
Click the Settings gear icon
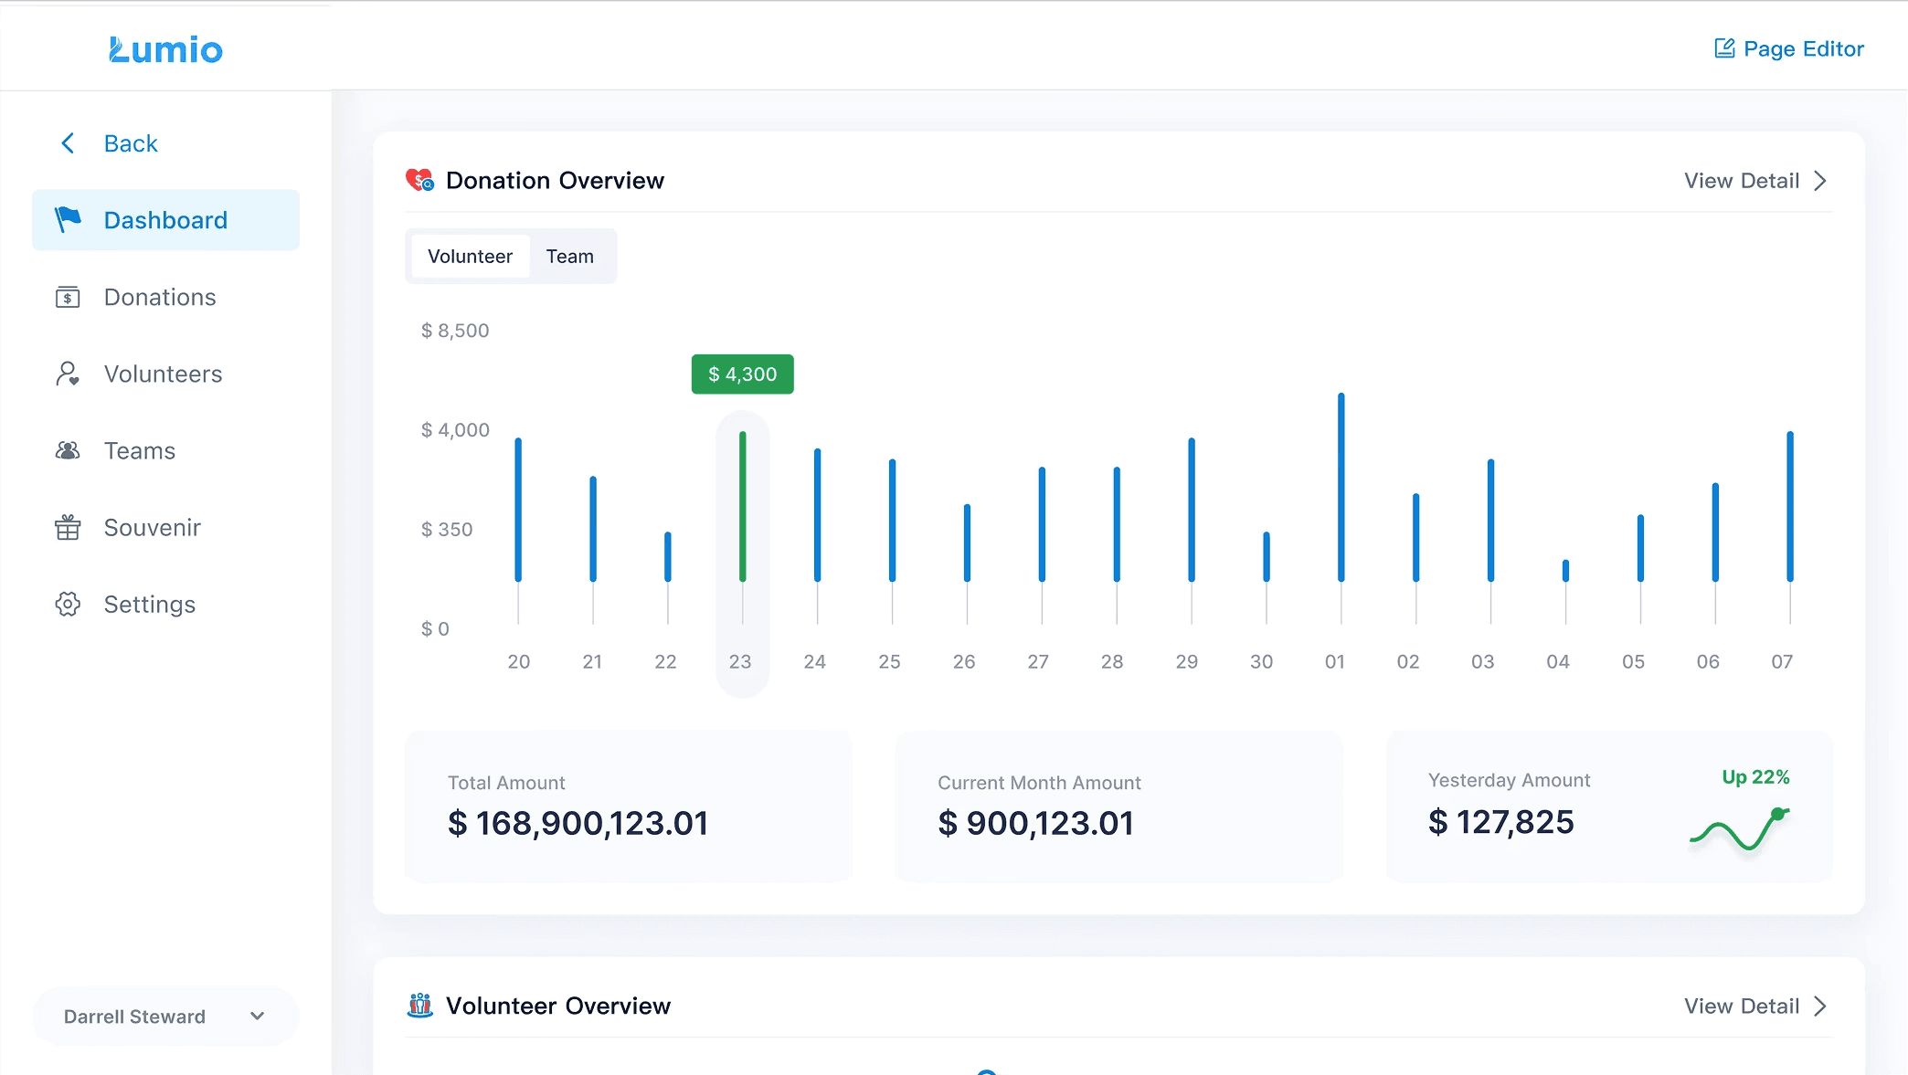coord(68,604)
